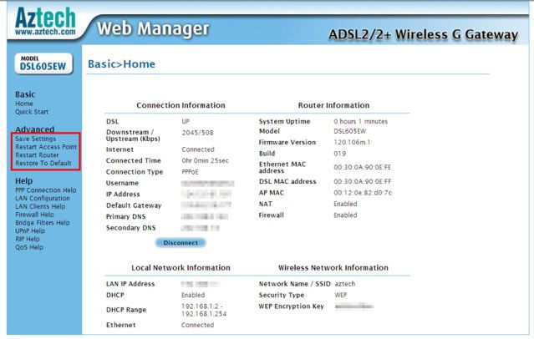Click Restore To Default link
The height and width of the screenshot is (339, 534).
click(x=43, y=164)
